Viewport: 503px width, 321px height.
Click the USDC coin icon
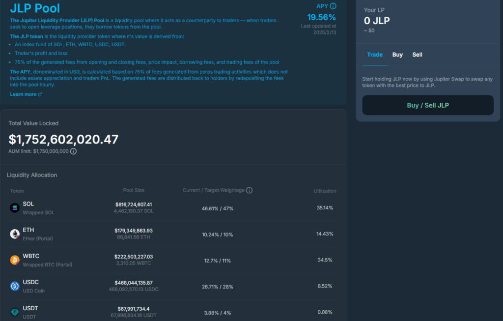15,286
